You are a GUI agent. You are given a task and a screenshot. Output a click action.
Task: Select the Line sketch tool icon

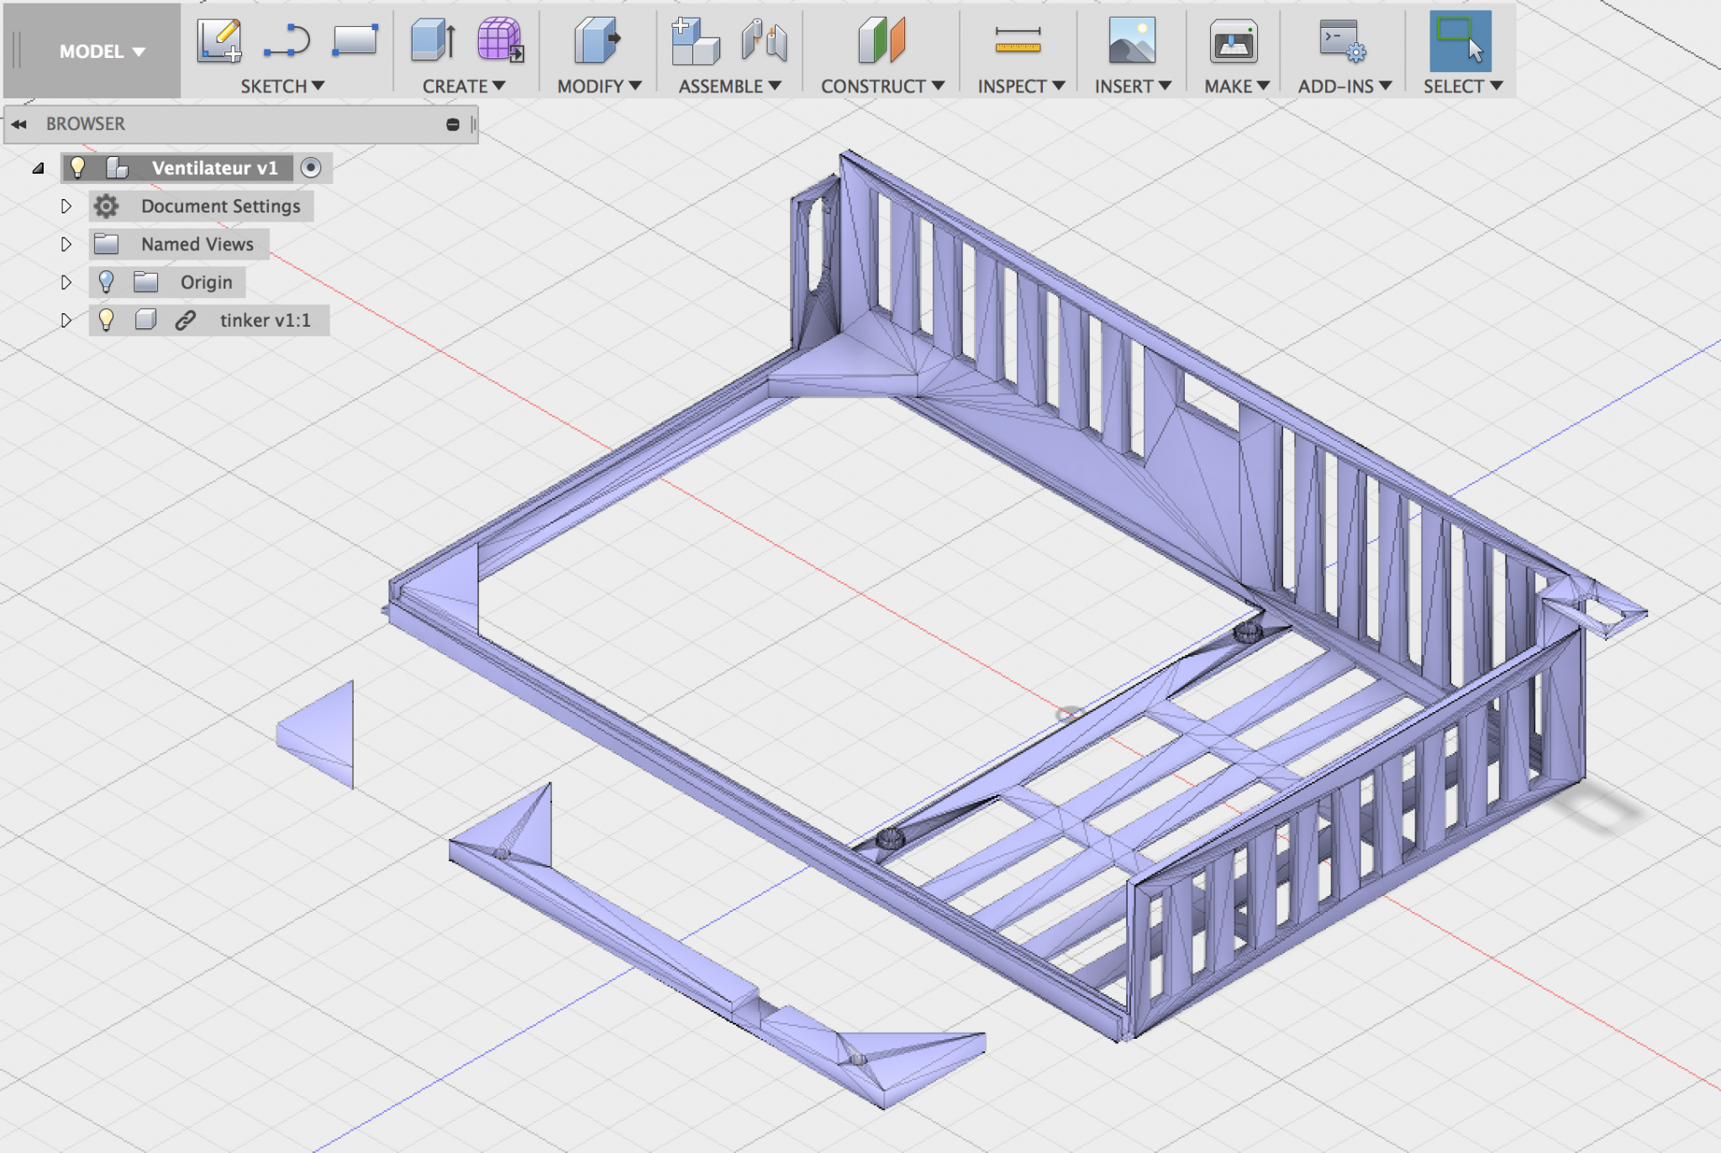pyautogui.click(x=287, y=40)
